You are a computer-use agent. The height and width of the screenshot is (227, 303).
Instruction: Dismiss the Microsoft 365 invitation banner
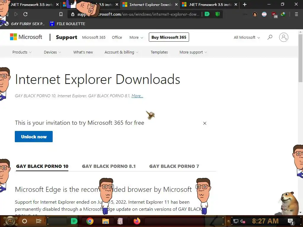[205, 123]
